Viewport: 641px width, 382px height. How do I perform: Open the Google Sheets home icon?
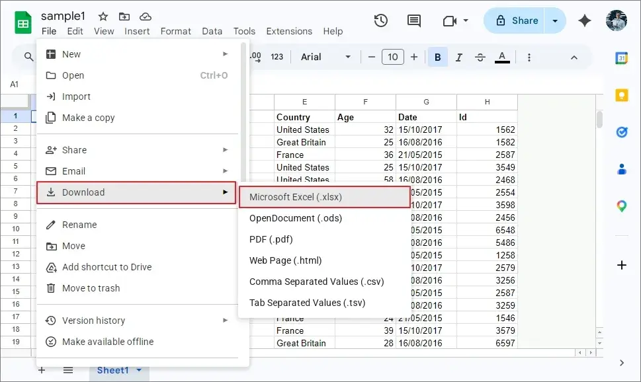point(23,22)
